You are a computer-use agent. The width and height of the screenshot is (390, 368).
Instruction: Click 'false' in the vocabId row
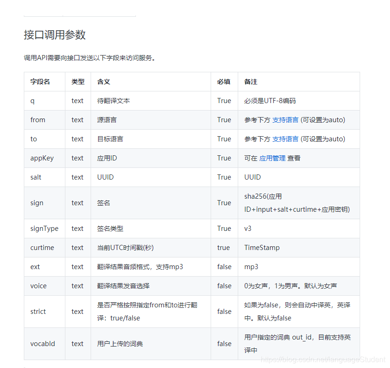pyautogui.click(x=224, y=344)
